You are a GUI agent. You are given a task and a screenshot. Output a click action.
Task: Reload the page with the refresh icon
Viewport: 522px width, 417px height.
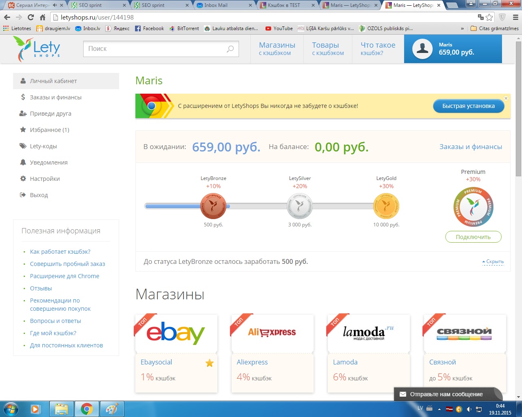[31, 18]
